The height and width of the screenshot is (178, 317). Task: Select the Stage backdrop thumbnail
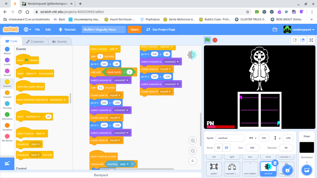[307, 147]
